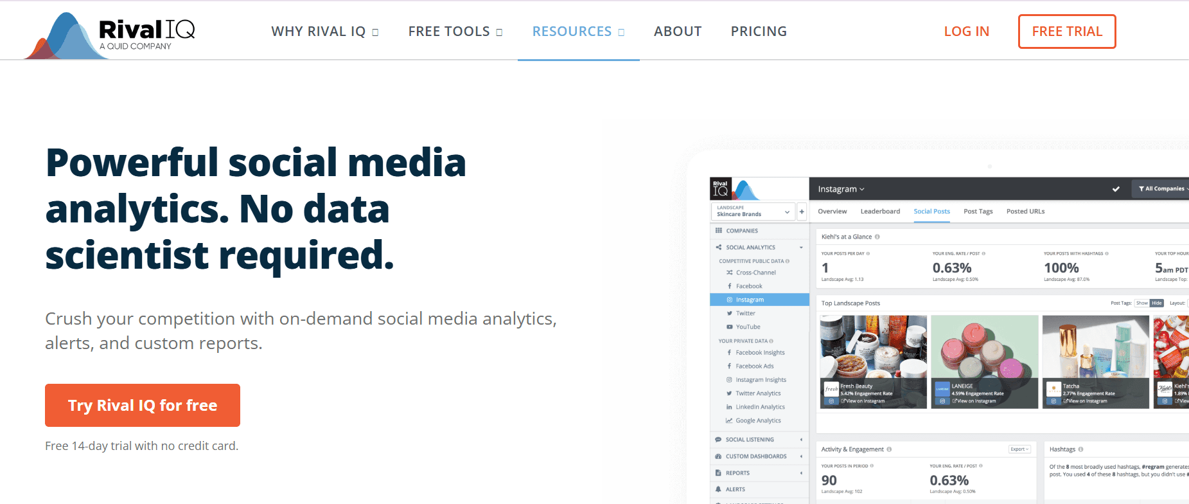Open the Instagram channel dropdown in dashboard
1189x504 pixels.
[x=841, y=189]
